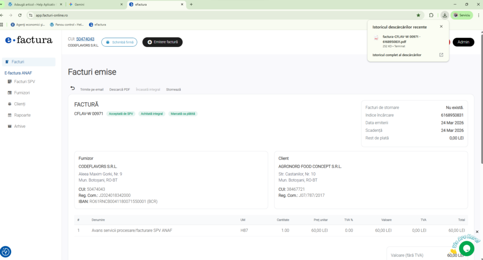Open the Facturi SPV sidebar item
The height and width of the screenshot is (260, 483).
(x=24, y=81)
